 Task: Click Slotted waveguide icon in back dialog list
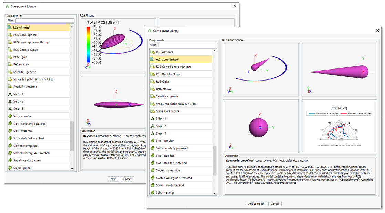pyautogui.click(x=10, y=146)
